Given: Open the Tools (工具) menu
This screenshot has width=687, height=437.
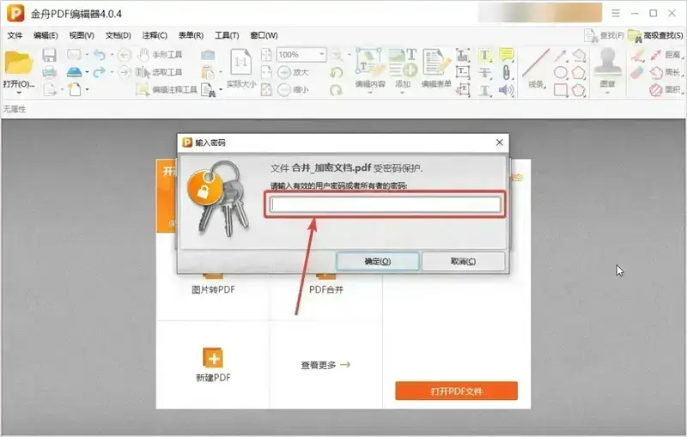Looking at the screenshot, I should click(227, 35).
